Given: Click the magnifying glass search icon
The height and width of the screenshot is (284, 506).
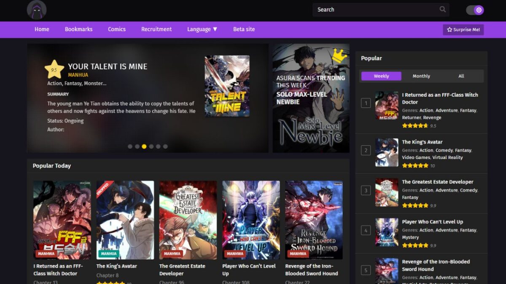Looking at the screenshot, I should pyautogui.click(x=442, y=9).
